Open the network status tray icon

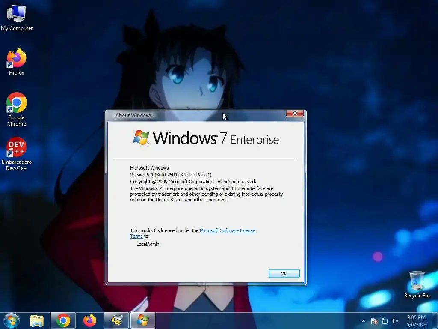pos(385,321)
